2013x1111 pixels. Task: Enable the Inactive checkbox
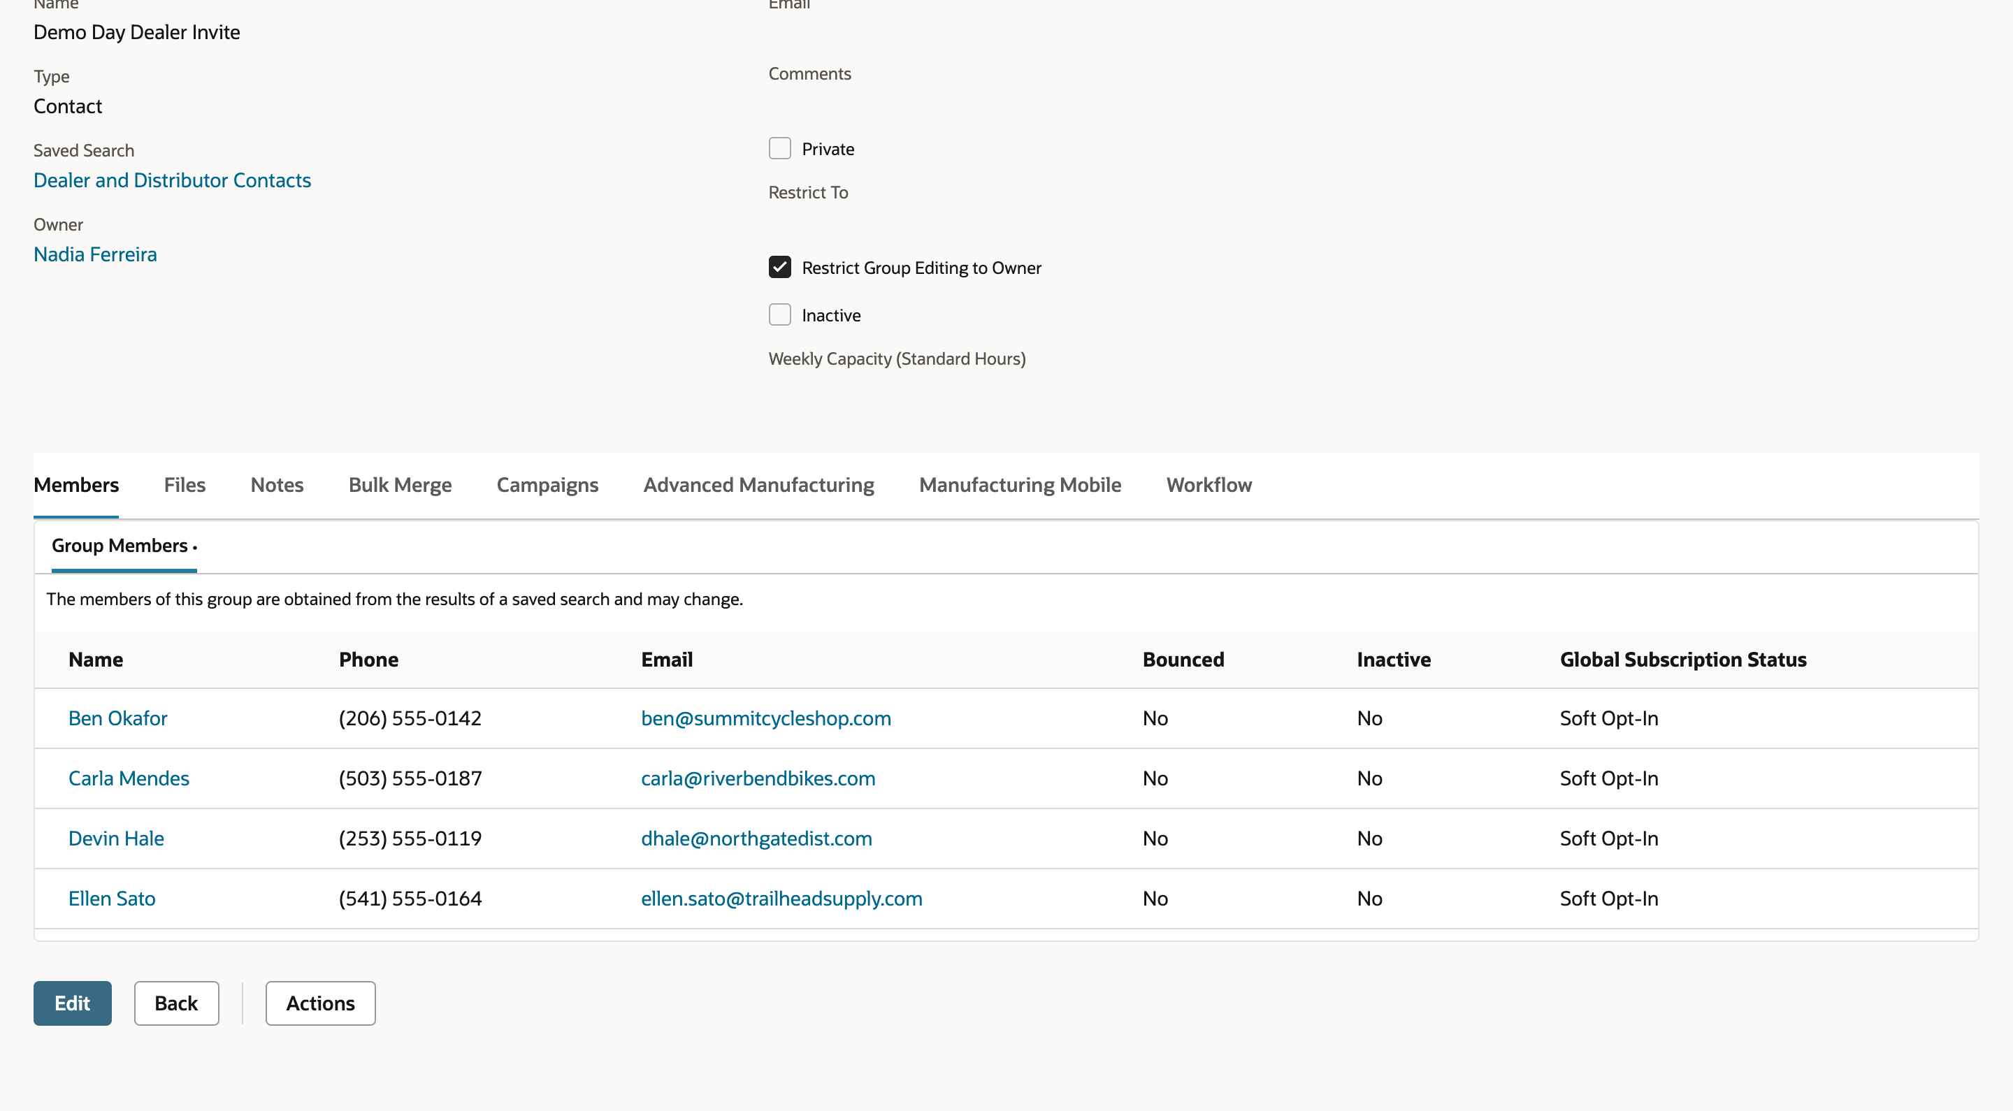[779, 315]
